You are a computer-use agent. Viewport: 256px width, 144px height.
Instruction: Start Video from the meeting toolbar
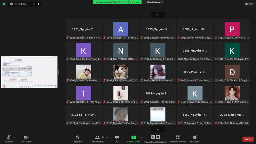pyautogui.click(x=26, y=137)
